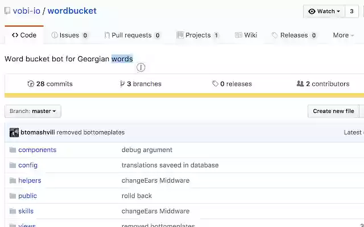
Task: Click the Code brackets icon
Action: point(15,35)
